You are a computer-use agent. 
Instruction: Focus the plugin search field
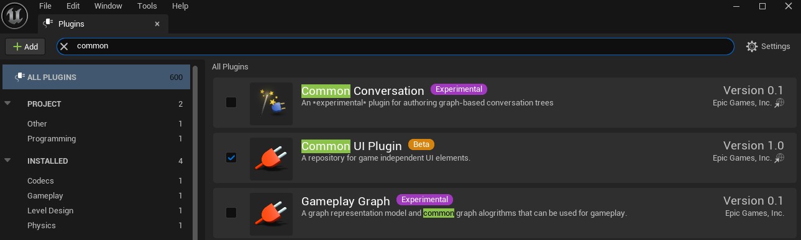(x=395, y=47)
